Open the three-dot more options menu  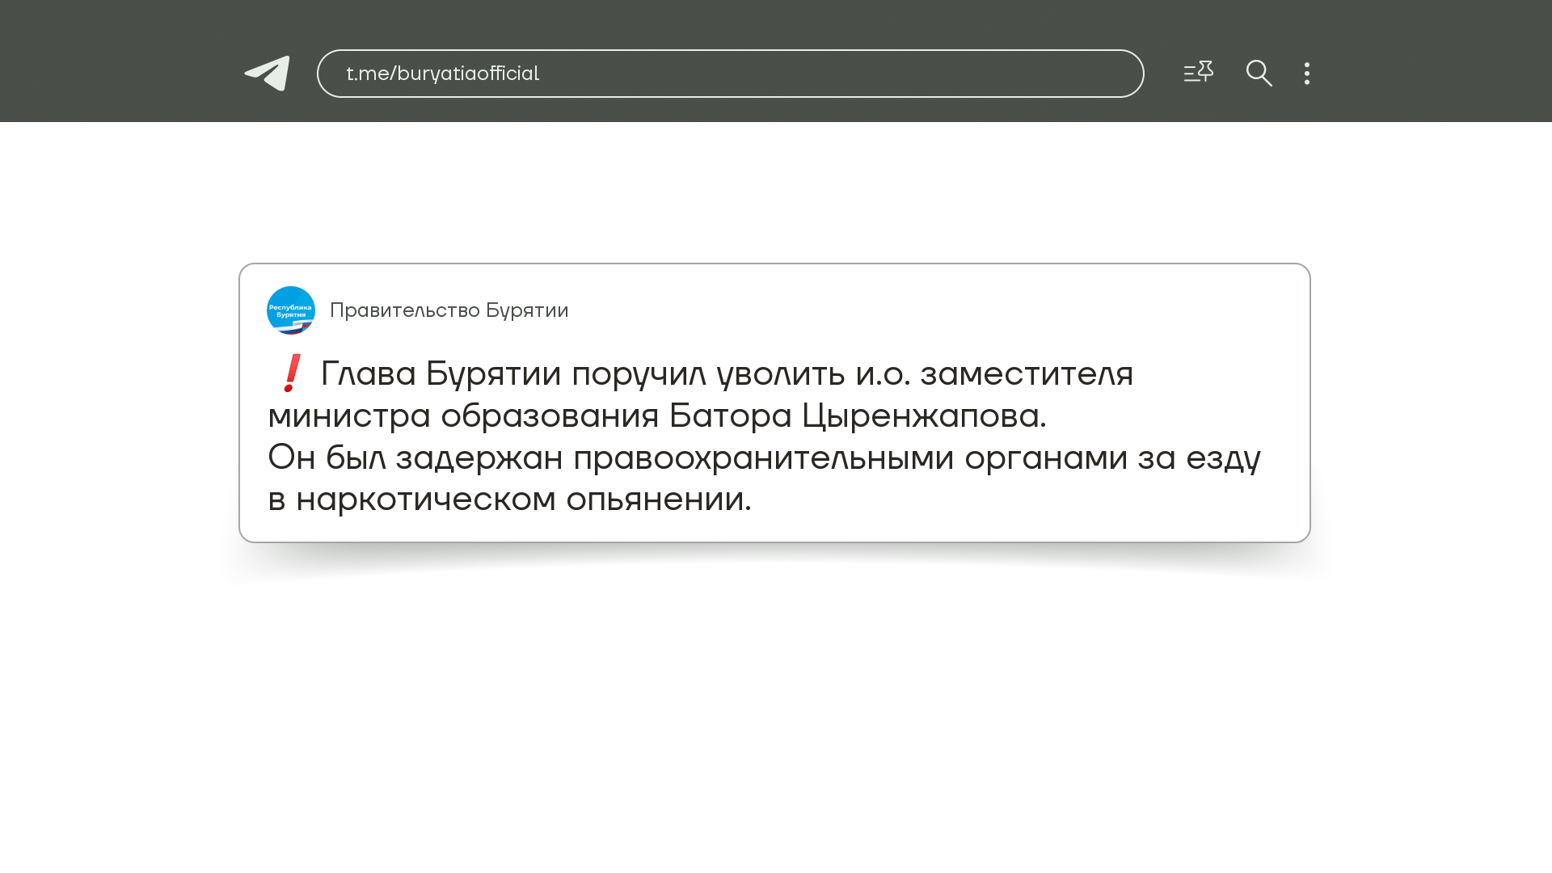coord(1306,74)
